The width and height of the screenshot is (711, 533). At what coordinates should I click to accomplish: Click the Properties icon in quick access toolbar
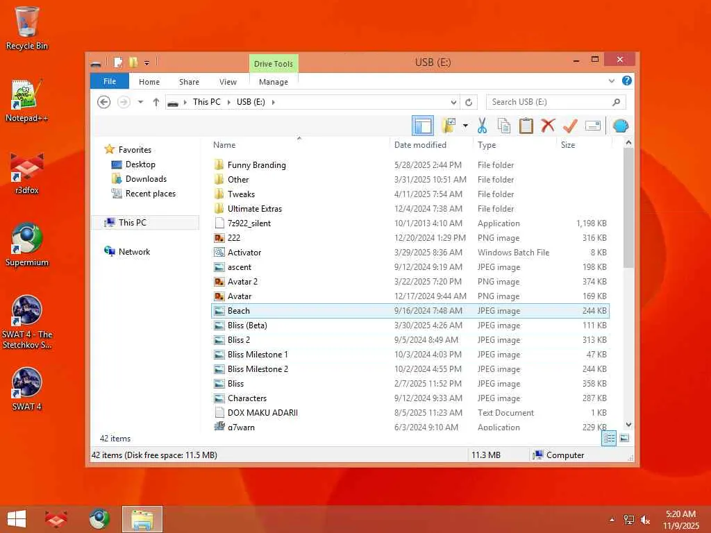[x=118, y=62]
